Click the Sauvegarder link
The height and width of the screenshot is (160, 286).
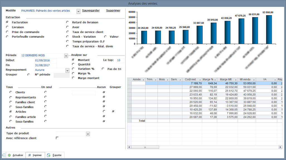[x=91, y=11]
